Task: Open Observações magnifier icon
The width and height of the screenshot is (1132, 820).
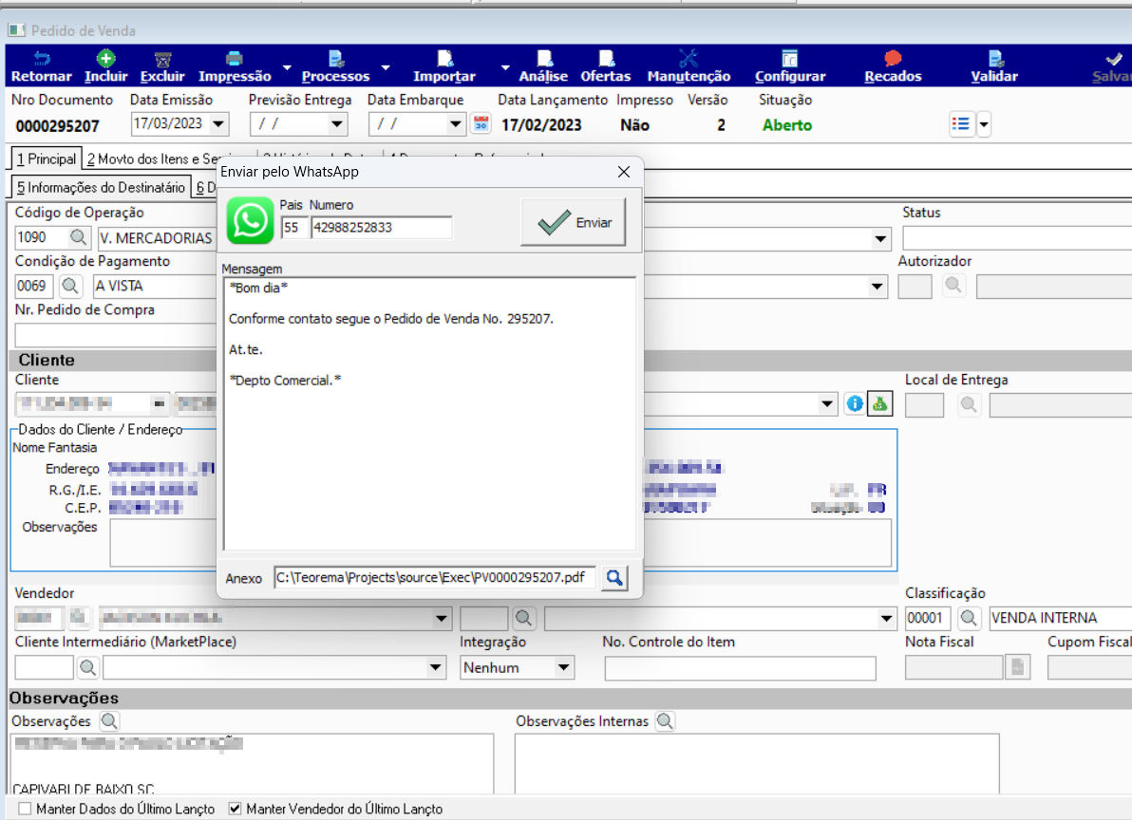Action: pos(109,720)
